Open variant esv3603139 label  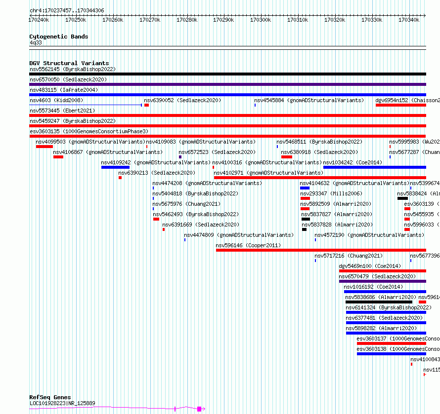tap(422, 204)
